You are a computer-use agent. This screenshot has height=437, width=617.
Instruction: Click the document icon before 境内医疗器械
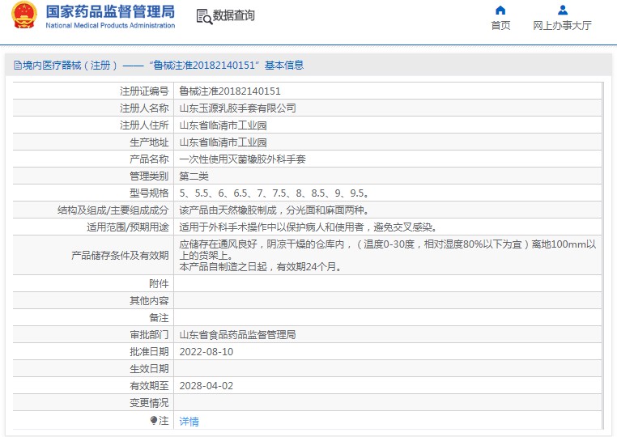pyautogui.click(x=18, y=65)
